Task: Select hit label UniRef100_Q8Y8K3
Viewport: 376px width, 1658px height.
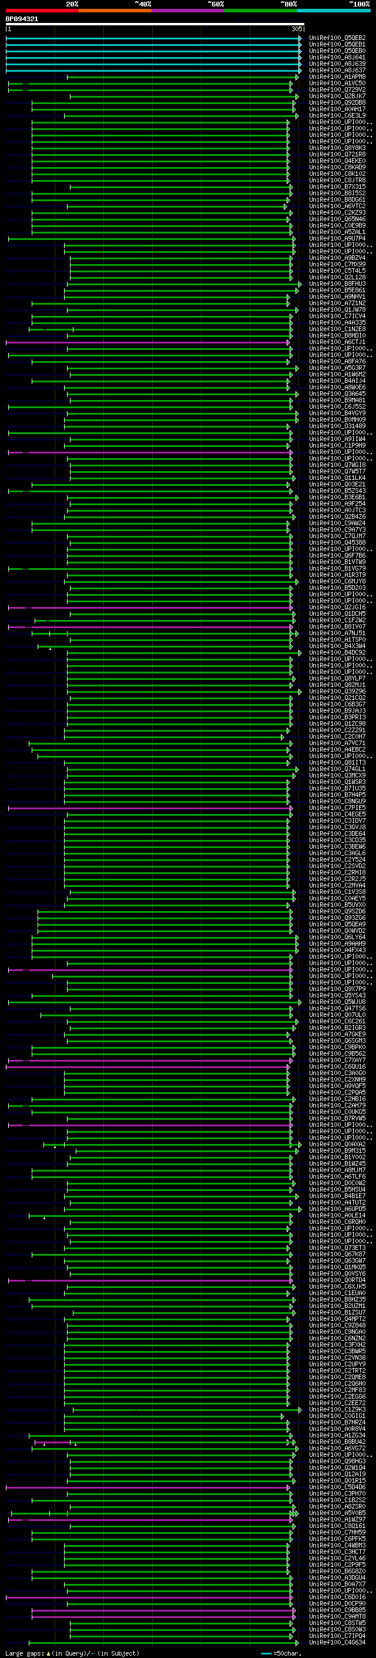Action: click(x=337, y=148)
